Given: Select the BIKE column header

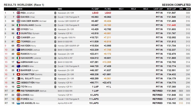Looking at the screenshot, I should 60,9.
